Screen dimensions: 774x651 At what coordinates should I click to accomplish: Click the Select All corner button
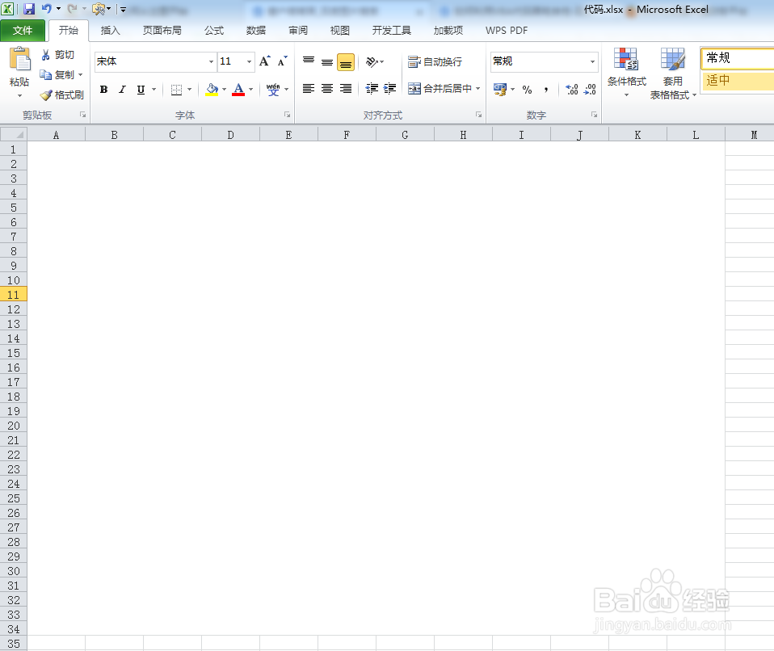click(x=14, y=134)
